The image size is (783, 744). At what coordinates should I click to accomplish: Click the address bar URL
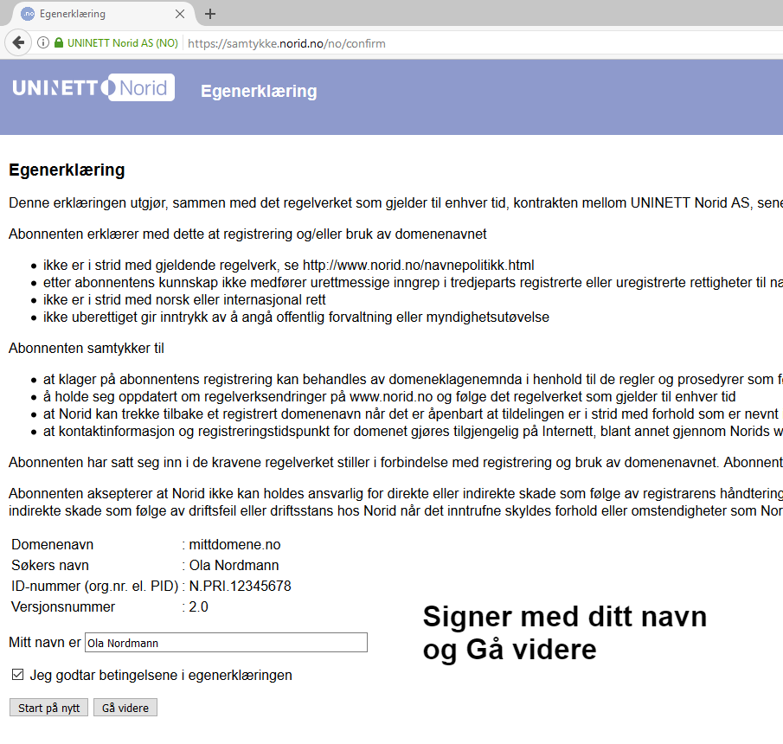click(x=286, y=43)
